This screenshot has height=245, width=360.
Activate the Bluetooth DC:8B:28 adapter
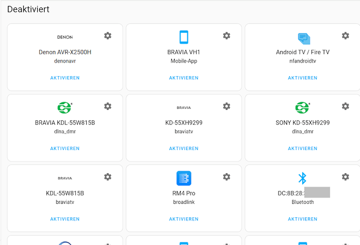pyautogui.click(x=303, y=219)
